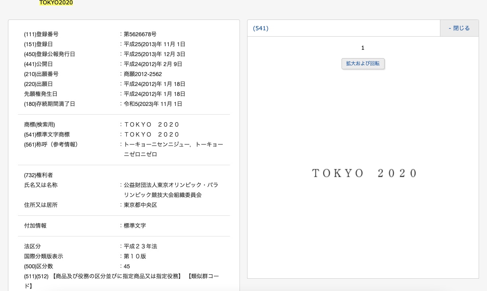
Task: Click the 閉じる close panel button
Action: (x=459, y=28)
